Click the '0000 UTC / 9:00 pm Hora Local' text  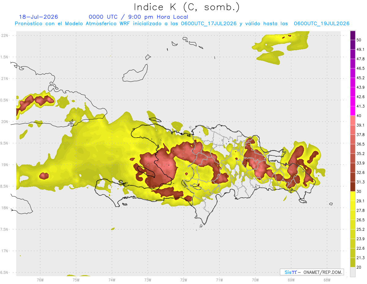pos(139,17)
